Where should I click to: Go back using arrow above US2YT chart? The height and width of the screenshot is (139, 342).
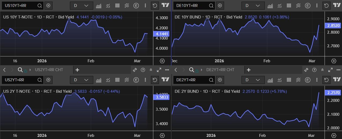(4, 70)
